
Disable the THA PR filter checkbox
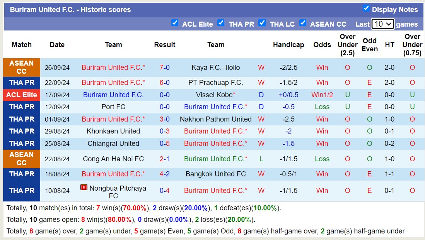pos(221,23)
